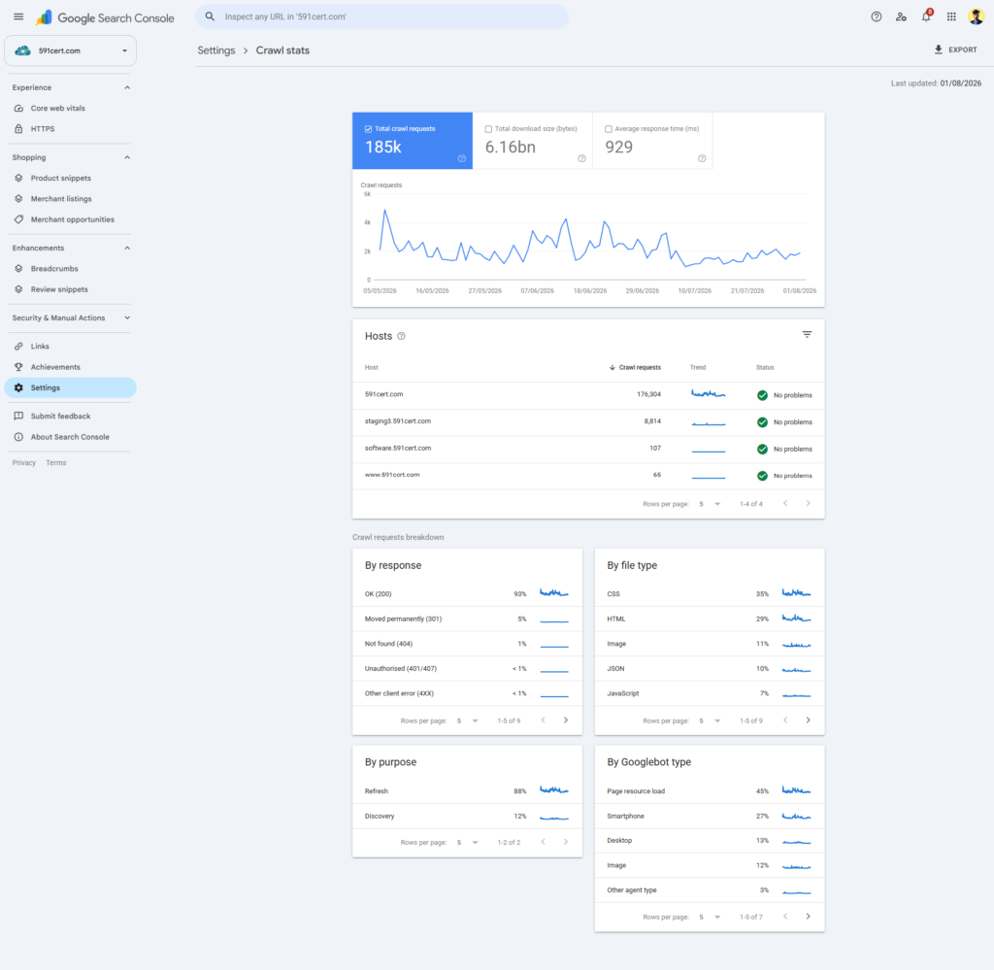
Task: Go to next page of By Googlebot type
Action: click(x=808, y=917)
